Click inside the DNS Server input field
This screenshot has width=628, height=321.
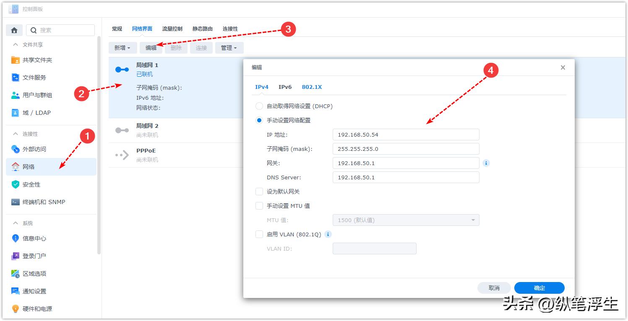(405, 177)
